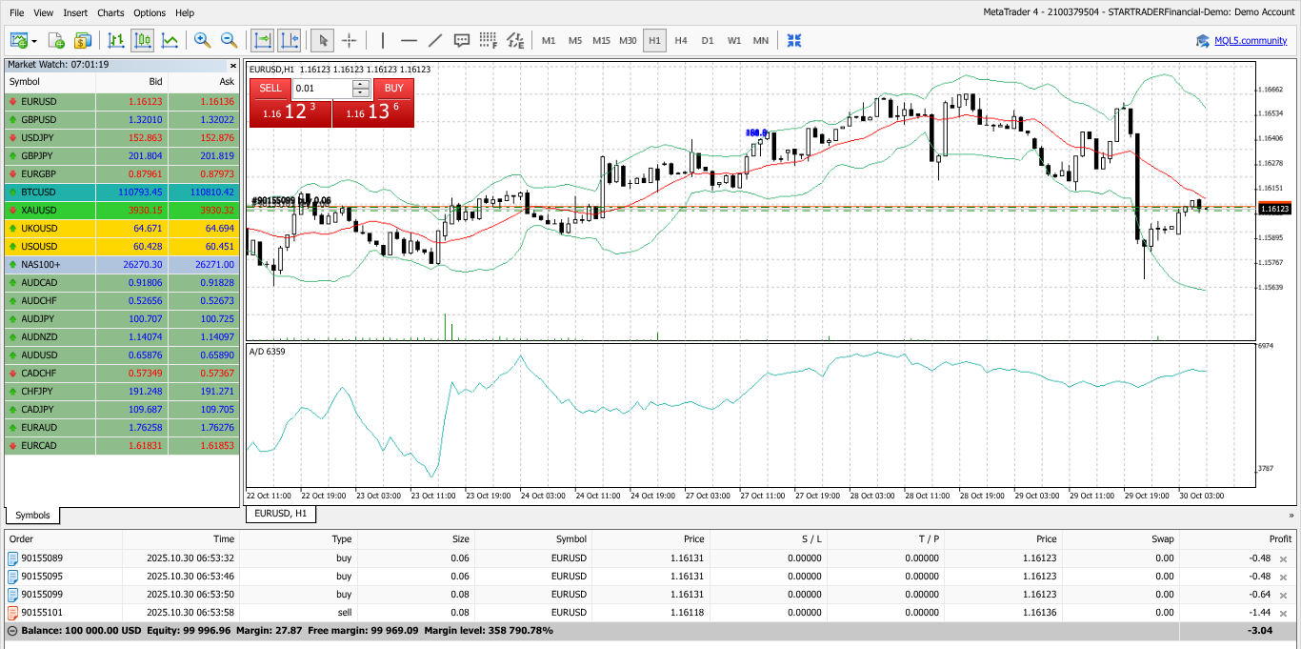Viewport: 1301px width, 649px height.
Task: Zoom out on the chart
Action: click(227, 40)
